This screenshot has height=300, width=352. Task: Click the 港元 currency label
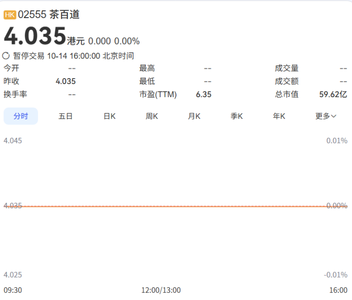(76, 41)
